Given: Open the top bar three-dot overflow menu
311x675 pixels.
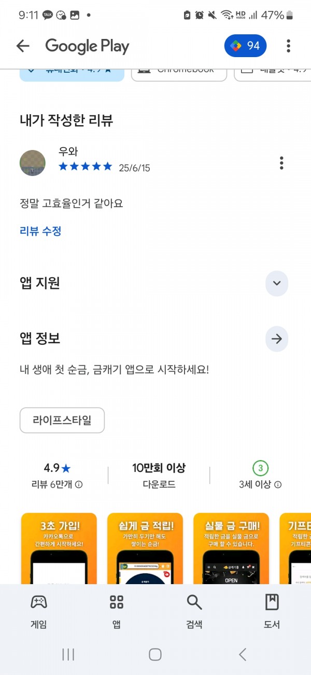Looking at the screenshot, I should tap(289, 46).
